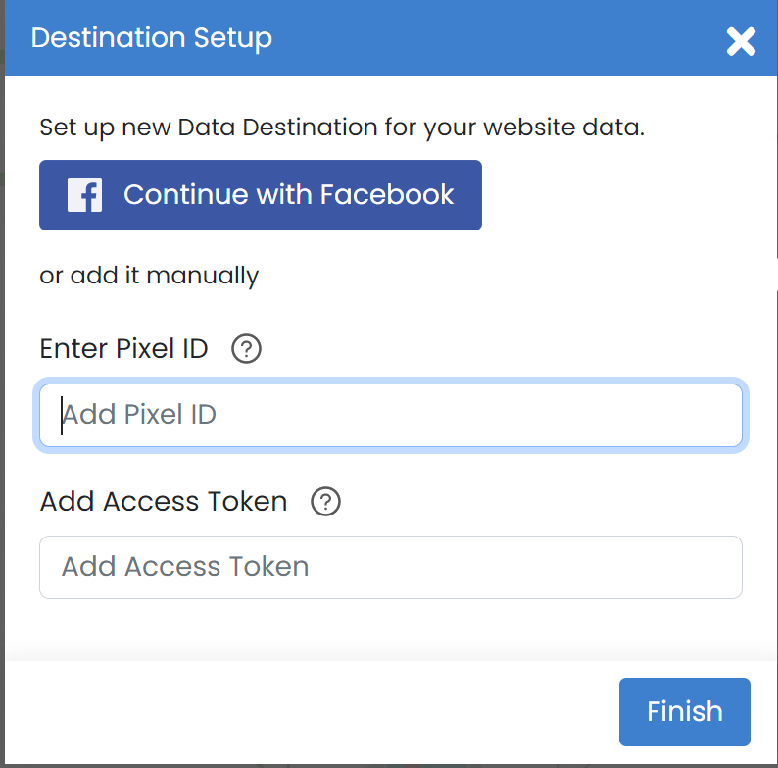This screenshot has width=778, height=768.
Task: Click Finish to complete setup
Action: [x=684, y=711]
